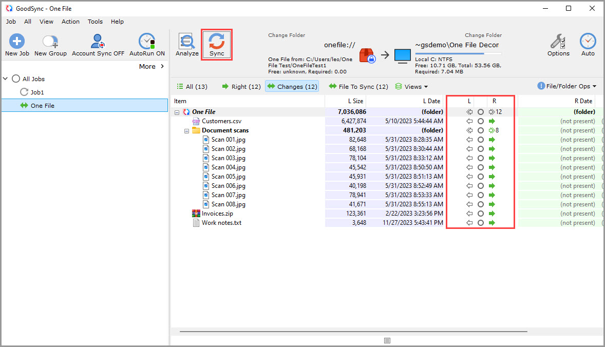Switch to the All (13) filter tab
The height and width of the screenshot is (347, 605).
click(192, 86)
